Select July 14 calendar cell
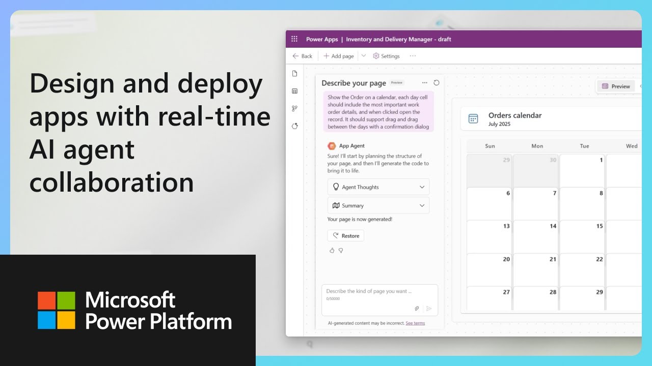The image size is (652, 366). tap(536, 237)
